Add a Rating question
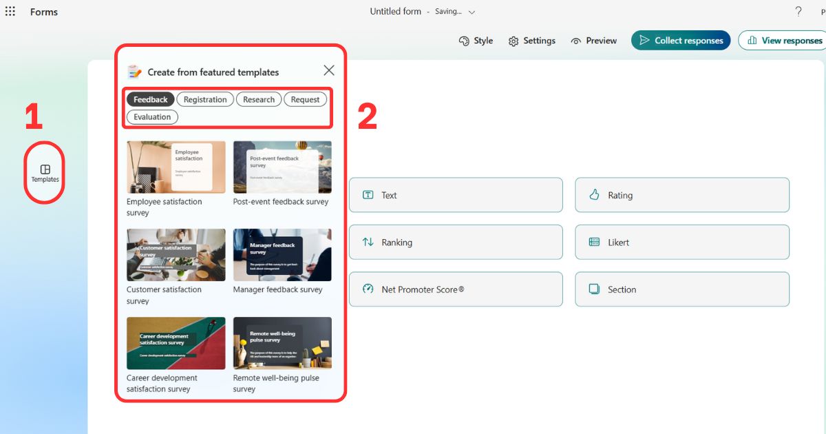This screenshot has height=434, width=826. tap(681, 195)
